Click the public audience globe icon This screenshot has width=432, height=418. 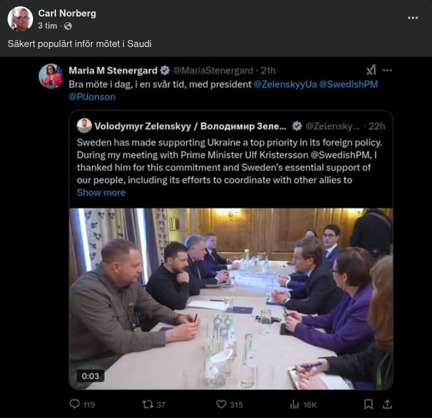pyautogui.click(x=68, y=26)
